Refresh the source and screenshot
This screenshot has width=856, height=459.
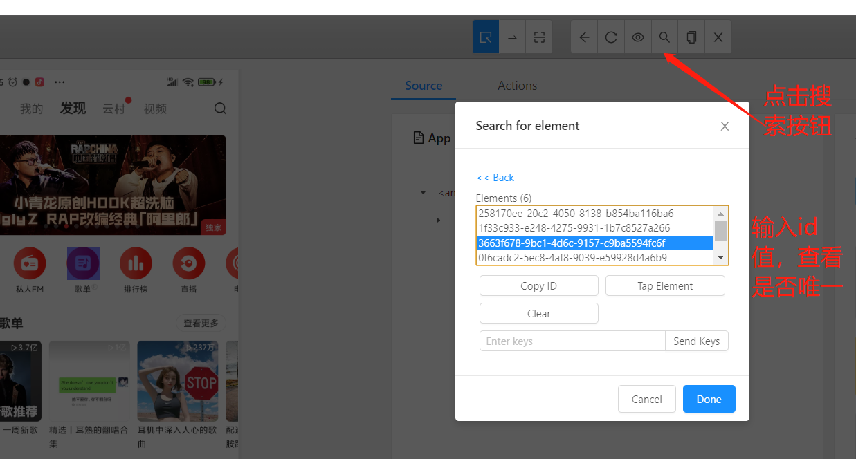pyautogui.click(x=611, y=37)
